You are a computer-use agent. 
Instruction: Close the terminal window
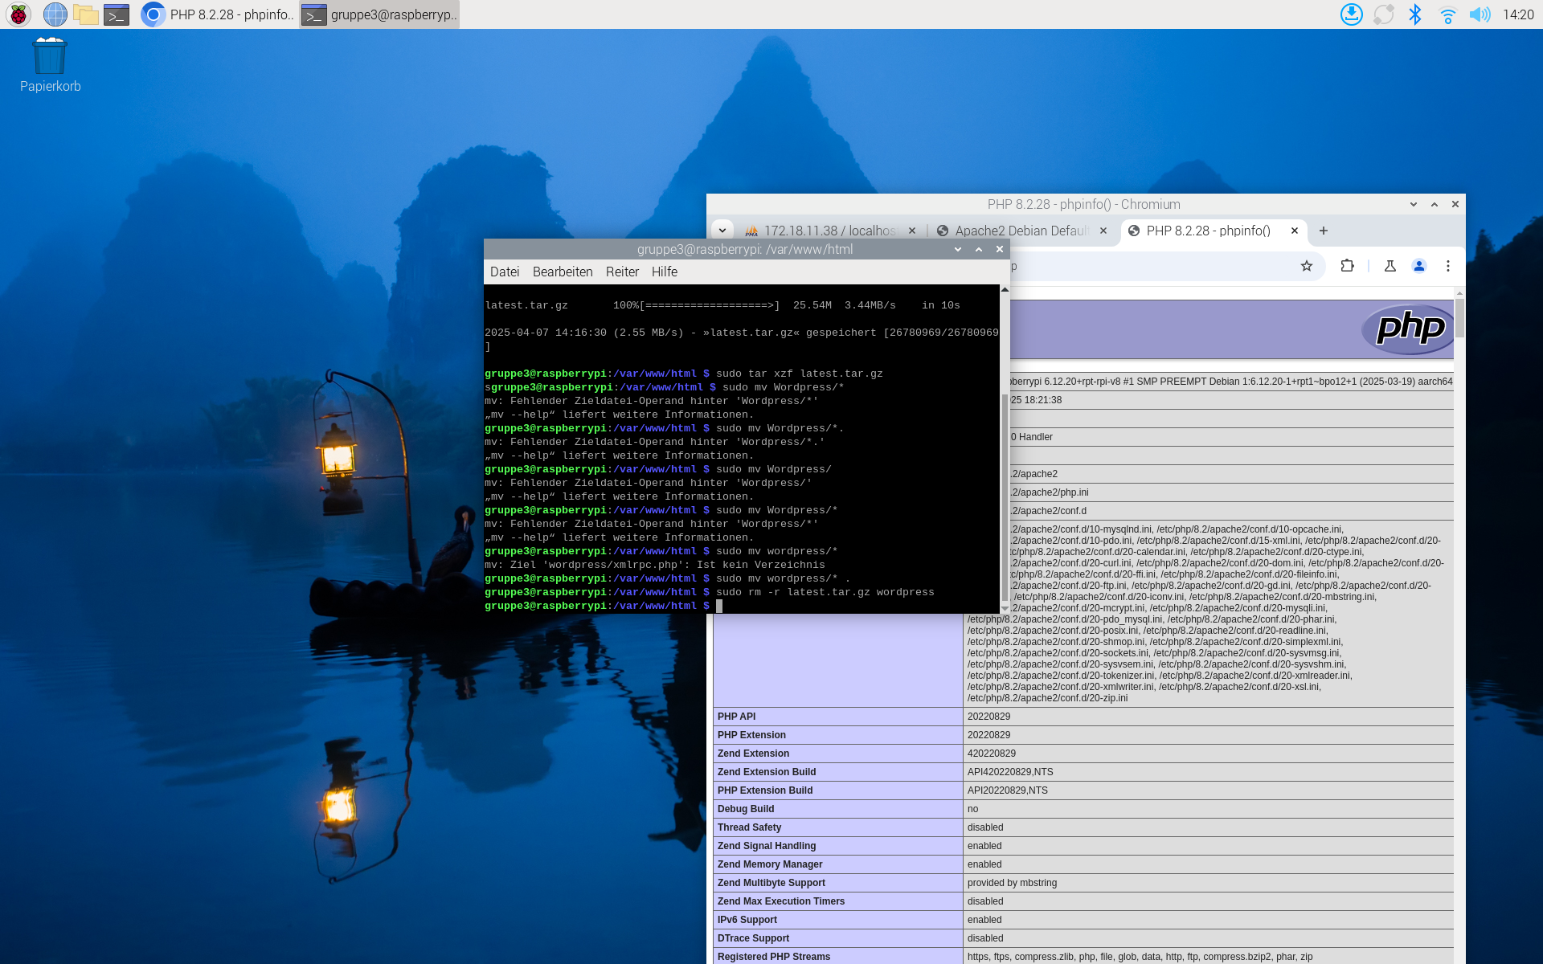coord(1000,249)
